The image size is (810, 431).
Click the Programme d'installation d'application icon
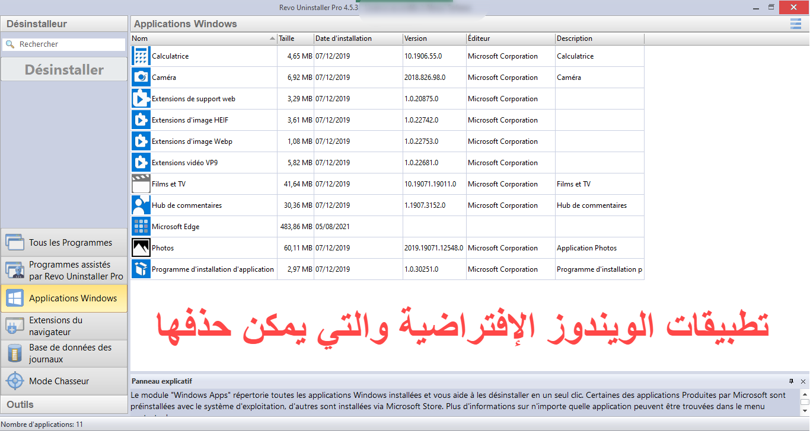141,269
